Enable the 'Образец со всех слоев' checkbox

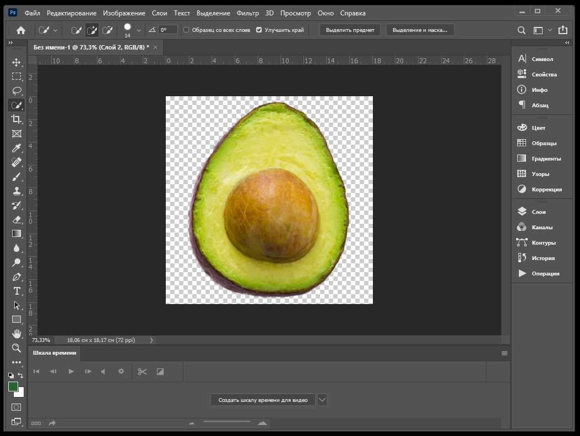[186, 30]
